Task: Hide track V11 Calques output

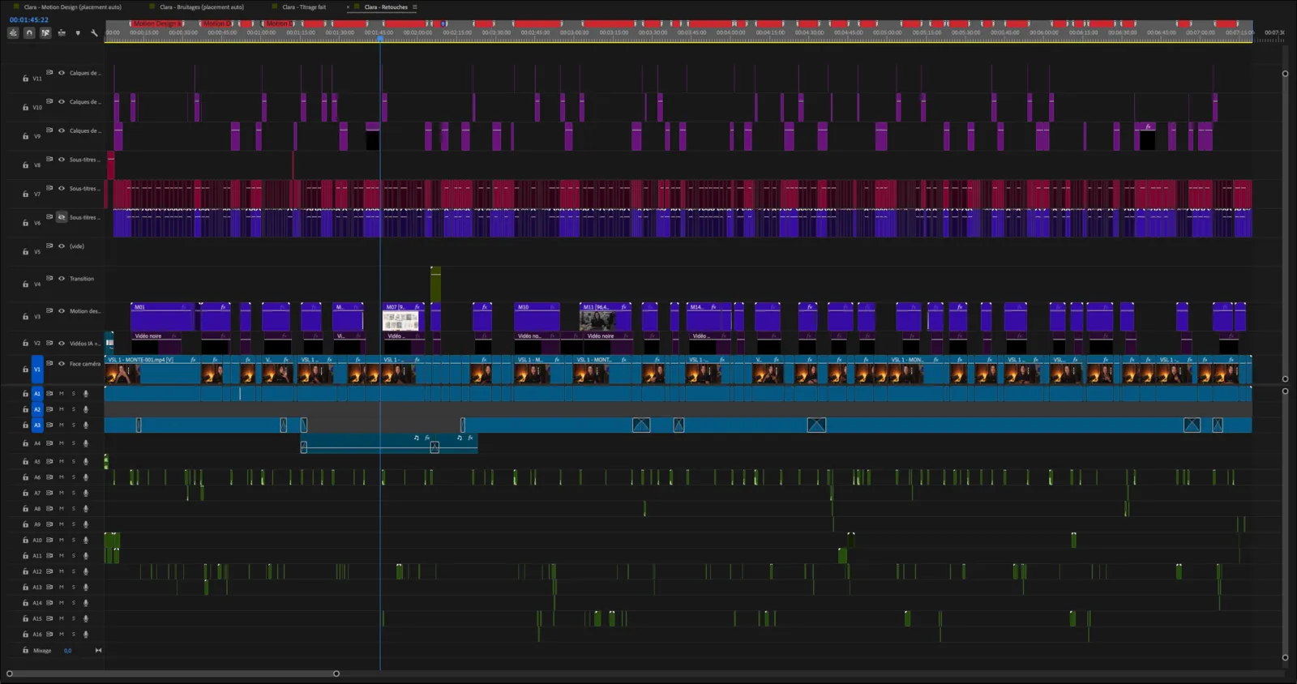Action: pos(61,73)
